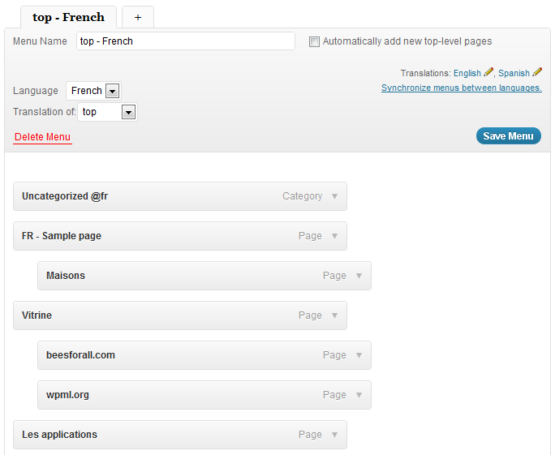Open the Language dropdown showing French
This screenshot has height=455, width=555.
point(93,91)
